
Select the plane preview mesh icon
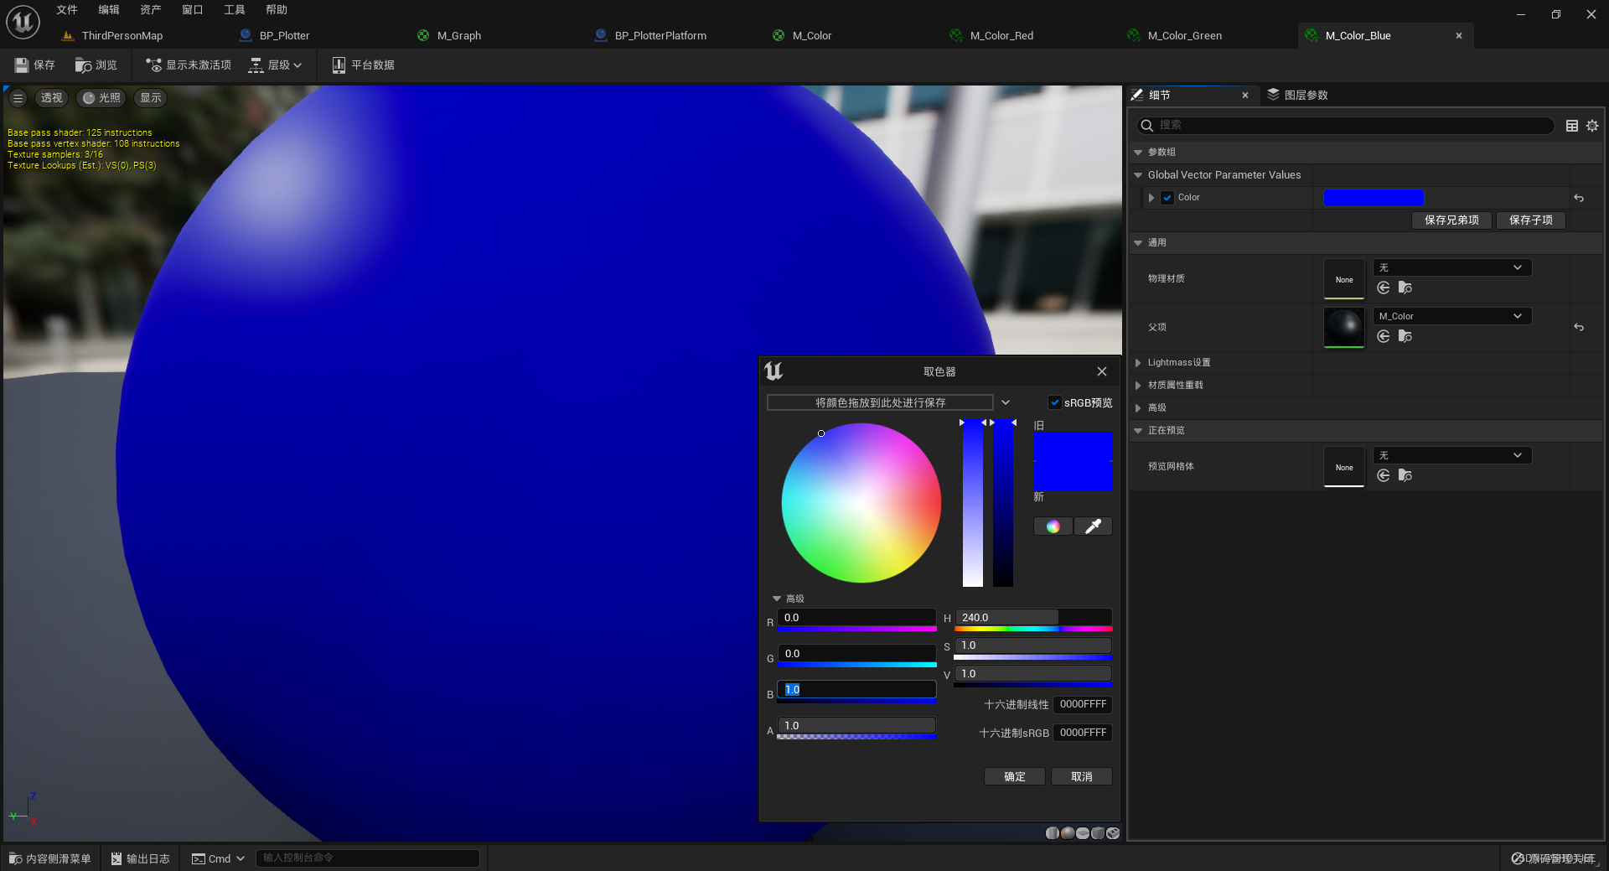[x=1083, y=832]
